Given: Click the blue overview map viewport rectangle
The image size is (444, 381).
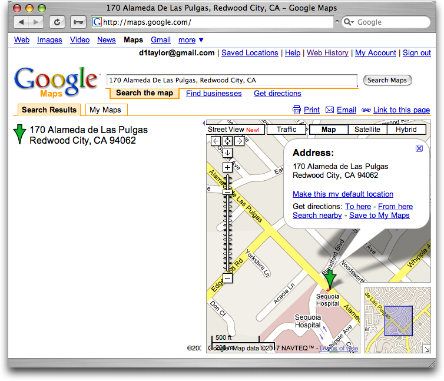Looking at the screenshot, I should click(x=398, y=321).
